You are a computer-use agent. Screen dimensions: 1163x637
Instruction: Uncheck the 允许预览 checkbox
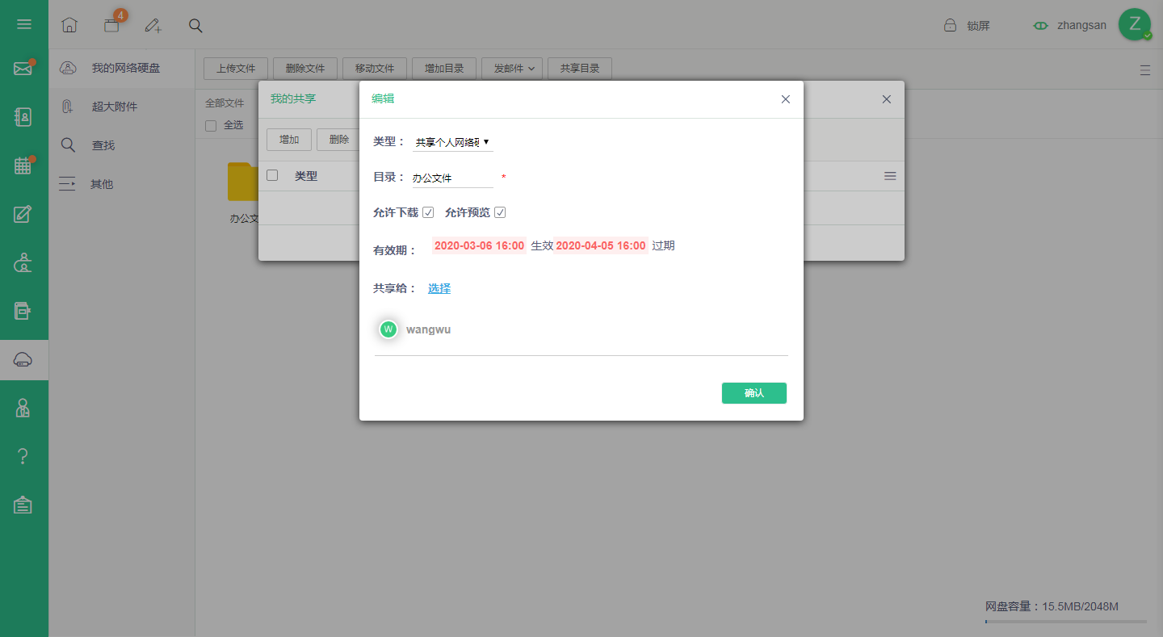(x=500, y=212)
